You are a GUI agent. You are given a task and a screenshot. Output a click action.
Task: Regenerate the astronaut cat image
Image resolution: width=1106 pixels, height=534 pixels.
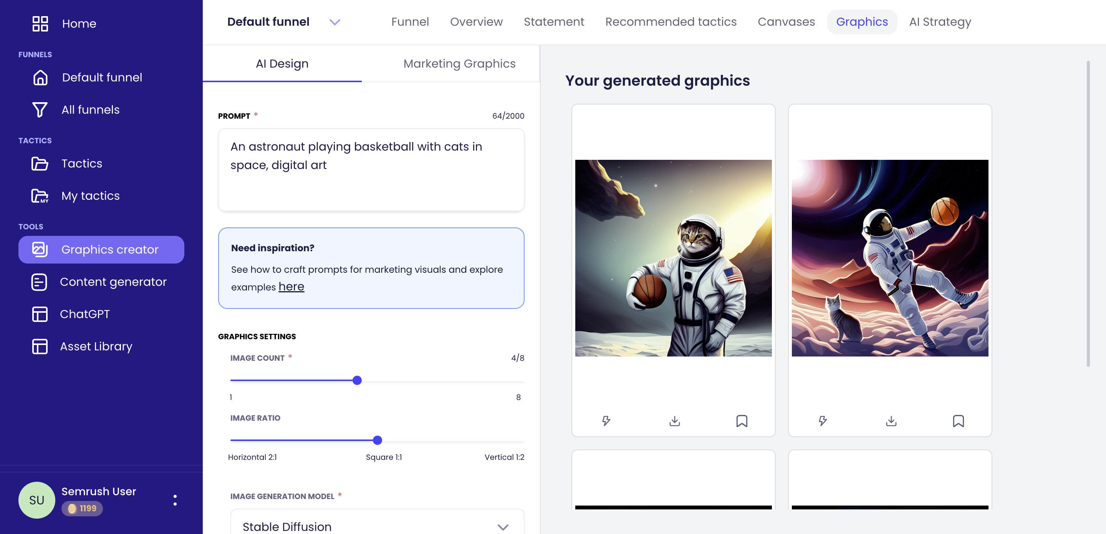[x=606, y=421]
